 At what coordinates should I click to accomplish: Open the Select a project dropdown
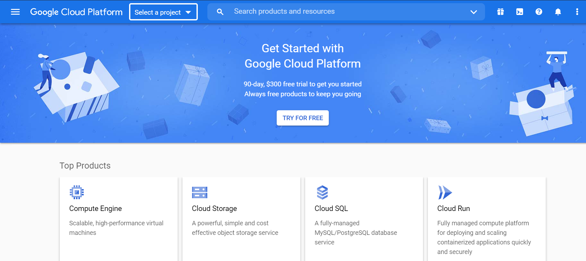coord(163,12)
